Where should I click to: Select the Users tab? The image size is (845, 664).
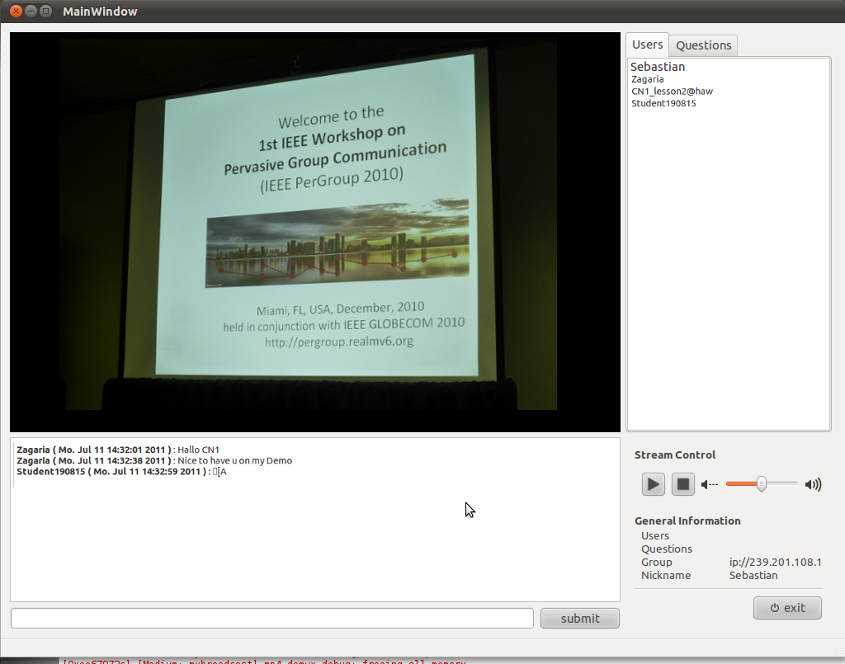647,45
